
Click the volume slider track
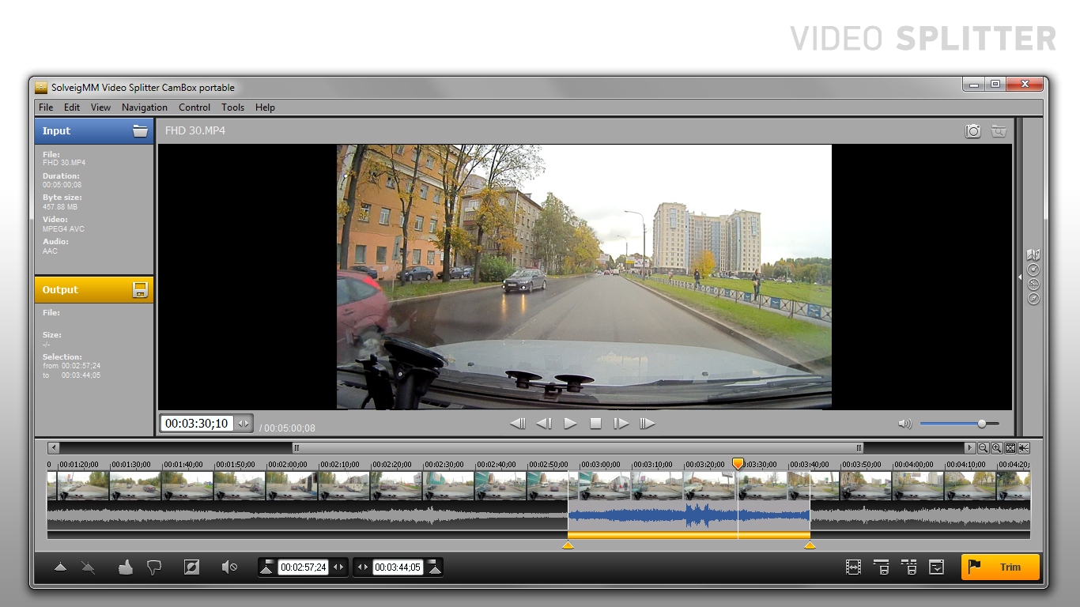point(949,424)
